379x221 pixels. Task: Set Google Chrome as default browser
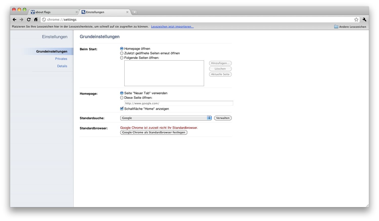click(153, 132)
